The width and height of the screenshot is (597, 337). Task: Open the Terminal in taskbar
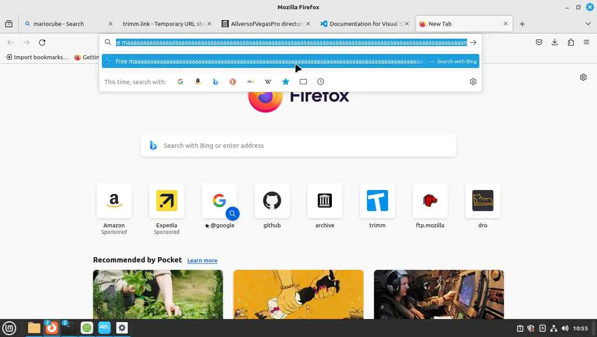(69, 328)
